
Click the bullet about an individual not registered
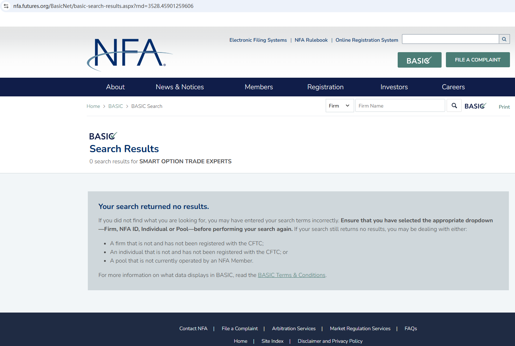coord(199,252)
